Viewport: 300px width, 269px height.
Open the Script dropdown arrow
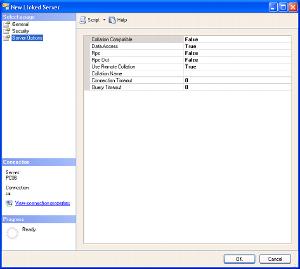[104, 20]
